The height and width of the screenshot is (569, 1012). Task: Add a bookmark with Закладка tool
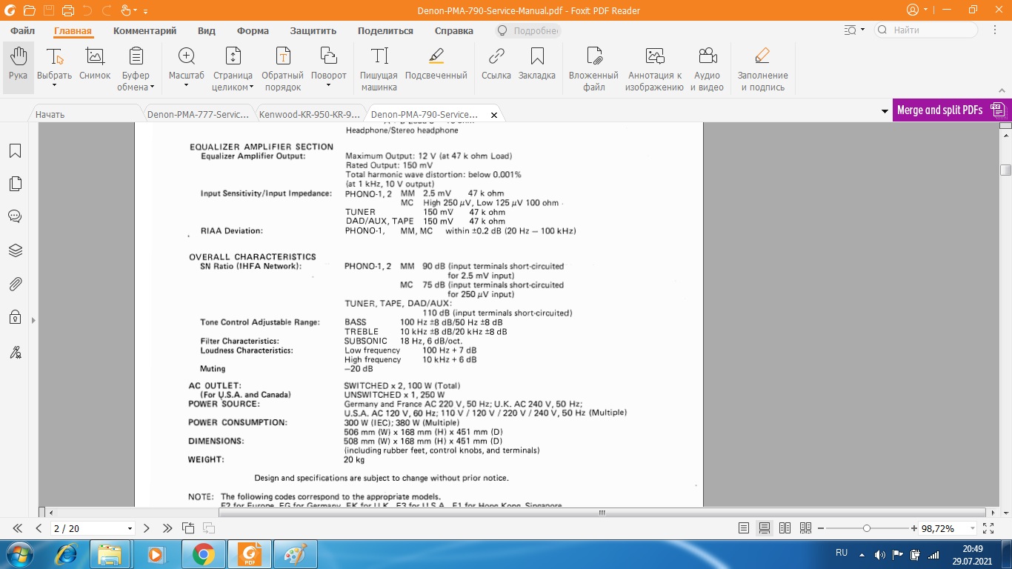[x=537, y=64]
